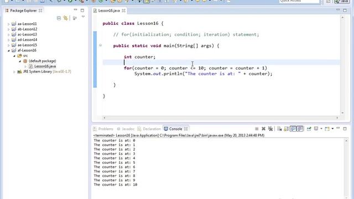The width and height of the screenshot is (354, 199).
Task: Expand the aa-Lesson11 project
Action: (x=9, y=24)
